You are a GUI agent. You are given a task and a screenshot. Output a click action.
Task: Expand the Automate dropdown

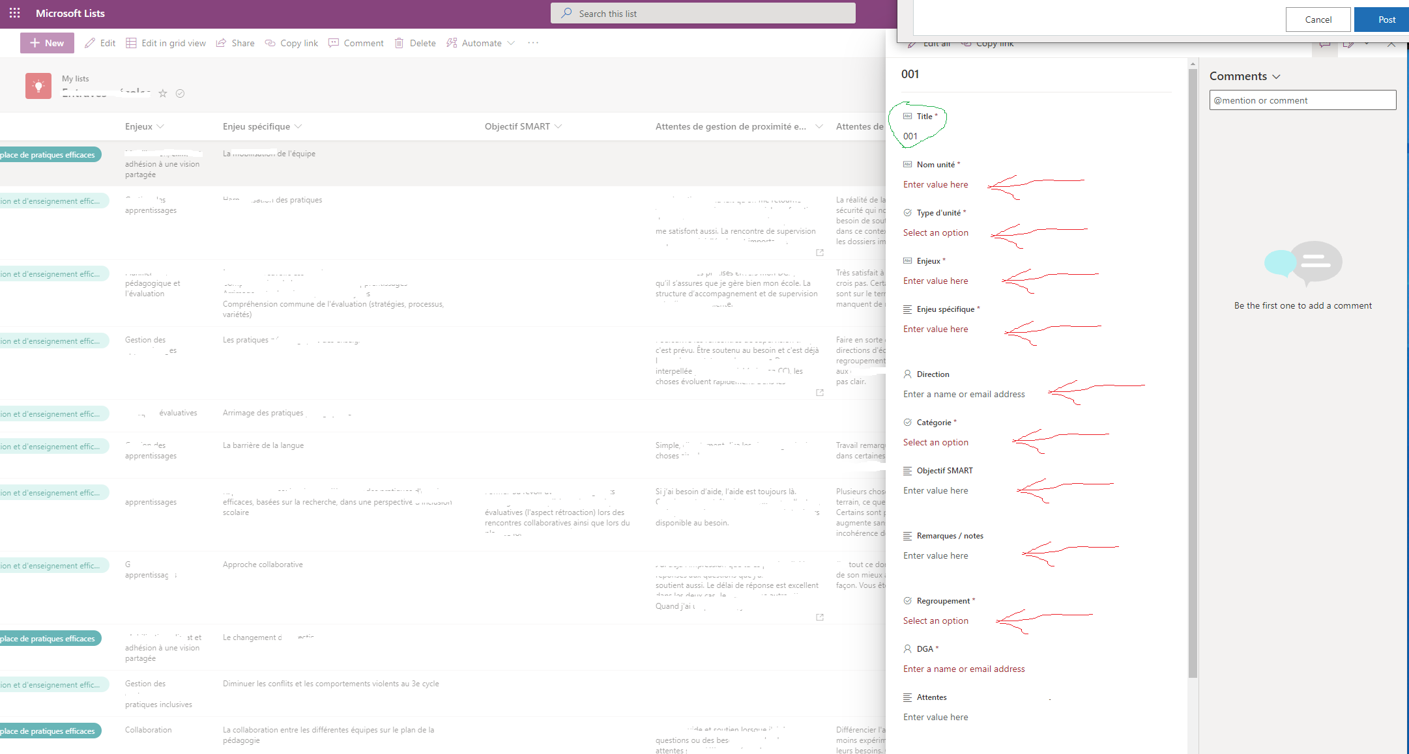[x=511, y=43]
